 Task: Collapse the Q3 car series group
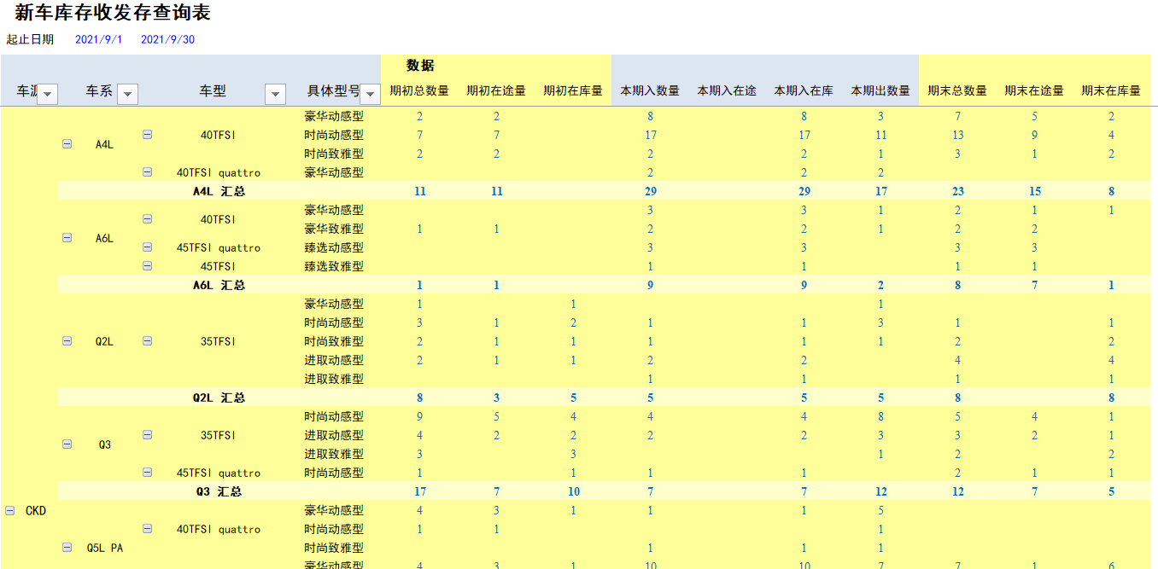point(67,444)
